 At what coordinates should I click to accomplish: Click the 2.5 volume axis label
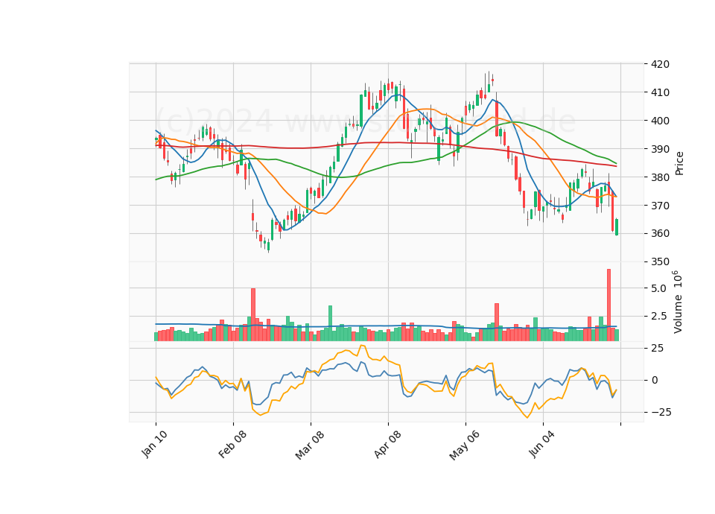[x=658, y=317]
